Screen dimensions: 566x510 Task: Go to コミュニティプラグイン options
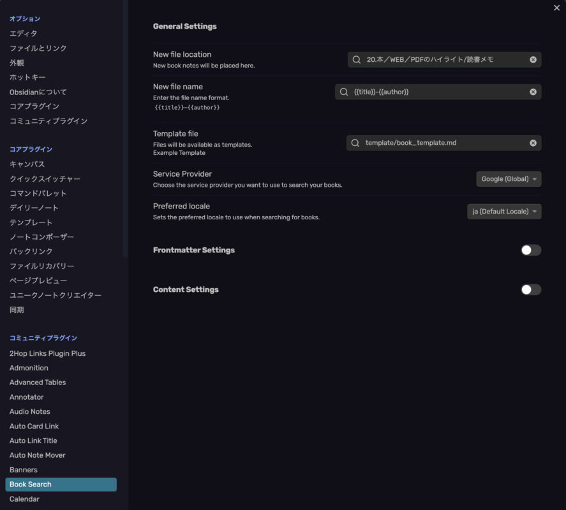[48, 121]
